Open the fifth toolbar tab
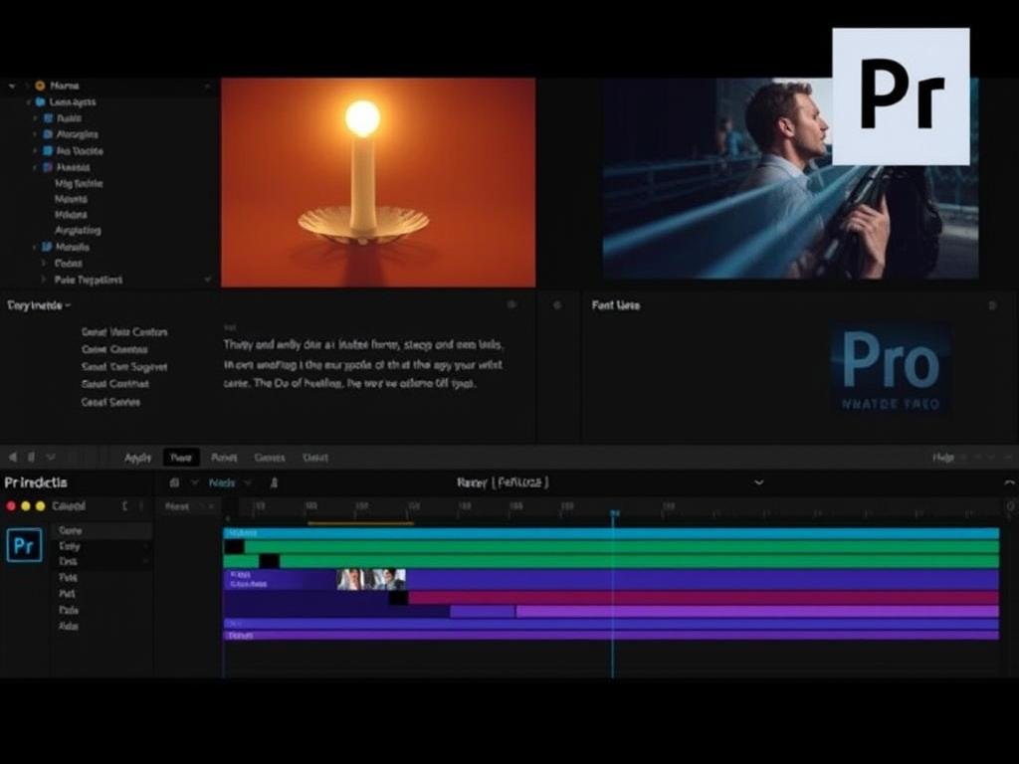This screenshot has height=764, width=1019. pyautogui.click(x=315, y=458)
